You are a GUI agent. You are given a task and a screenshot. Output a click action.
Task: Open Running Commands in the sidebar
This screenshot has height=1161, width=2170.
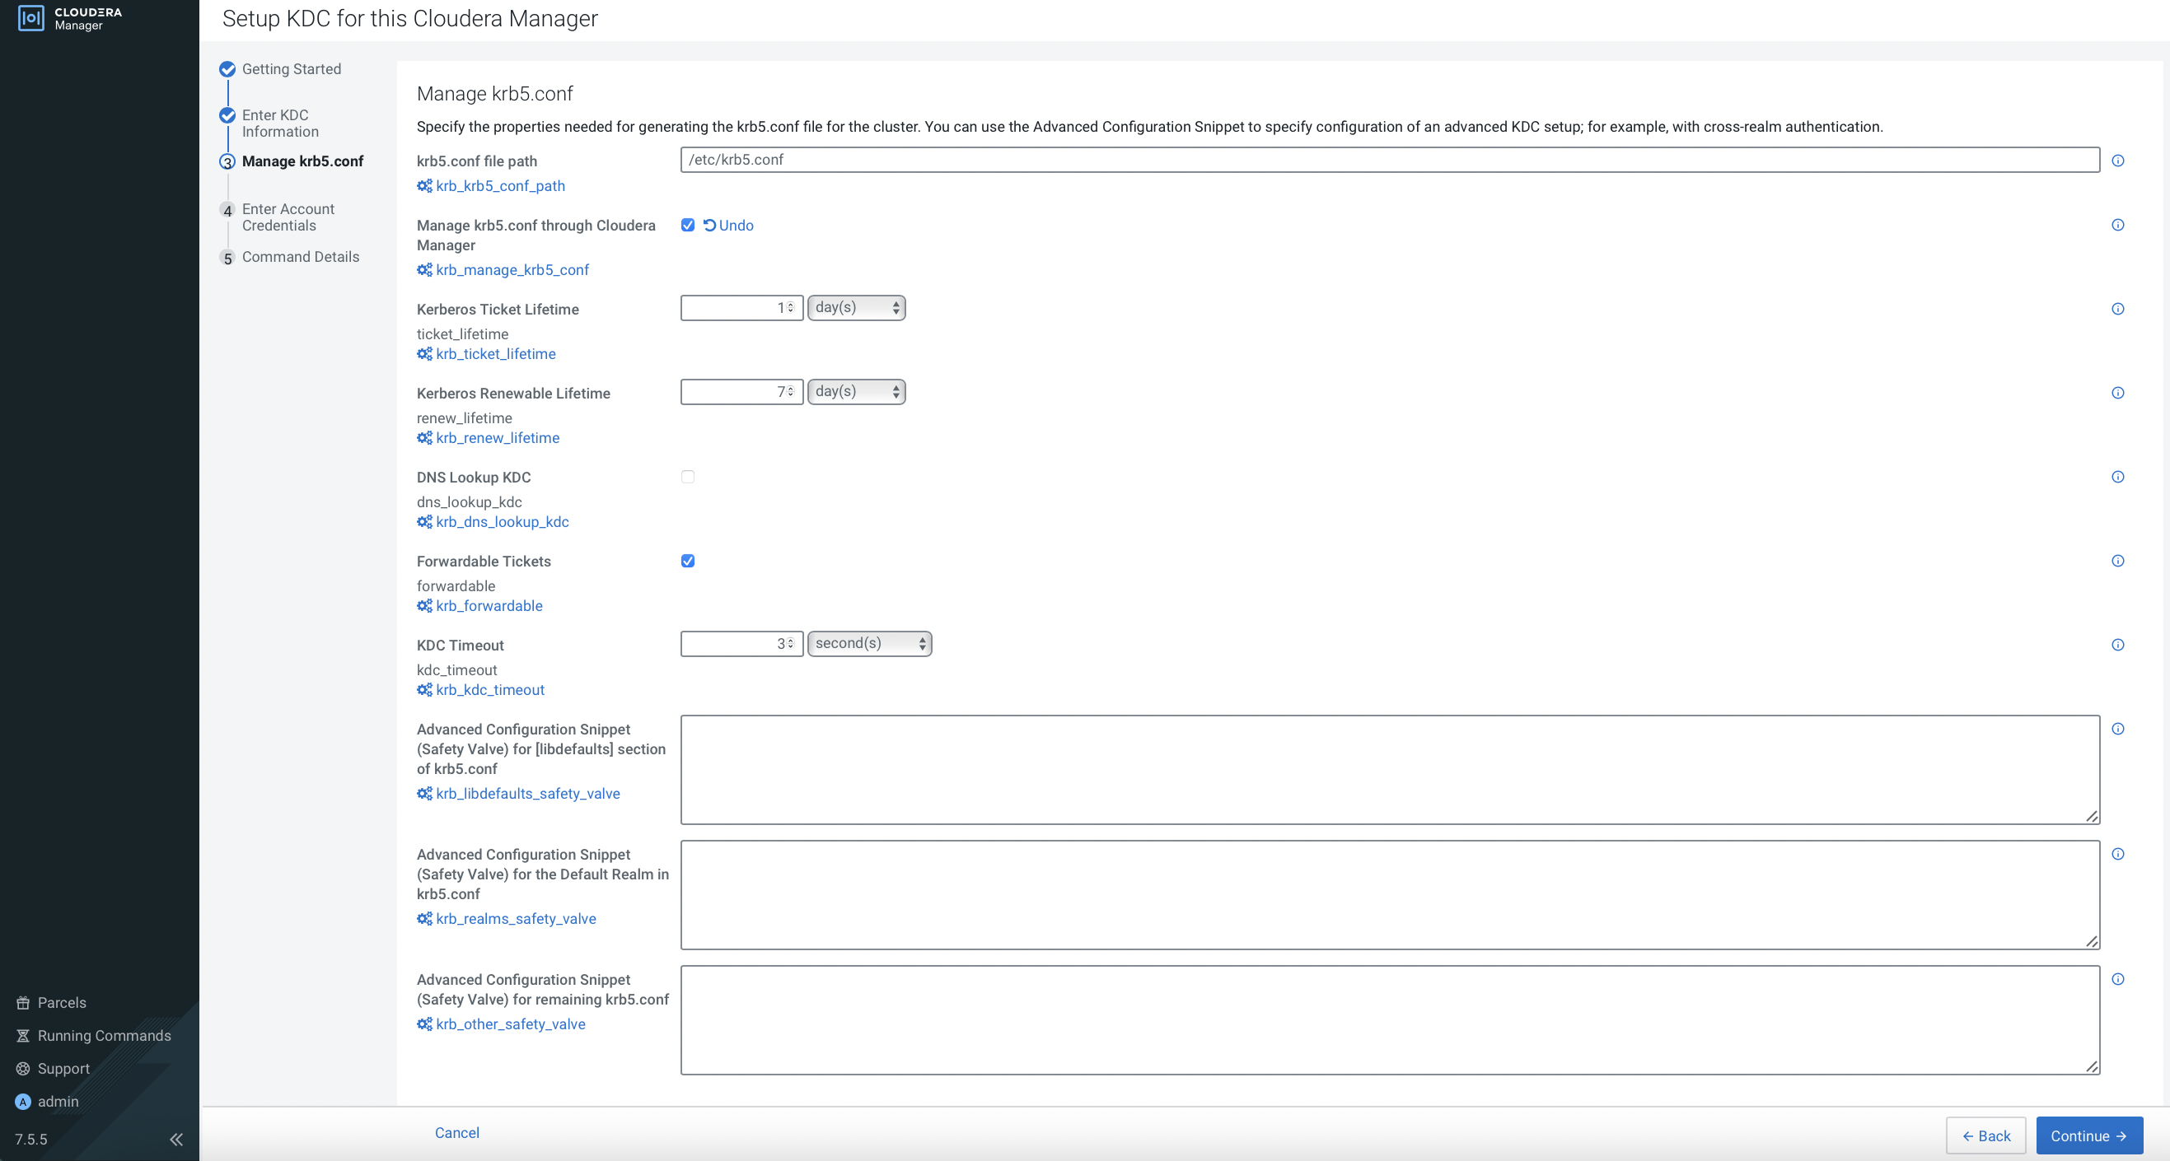coord(104,1036)
